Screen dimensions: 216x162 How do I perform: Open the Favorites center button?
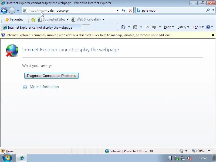(x=14, y=19)
